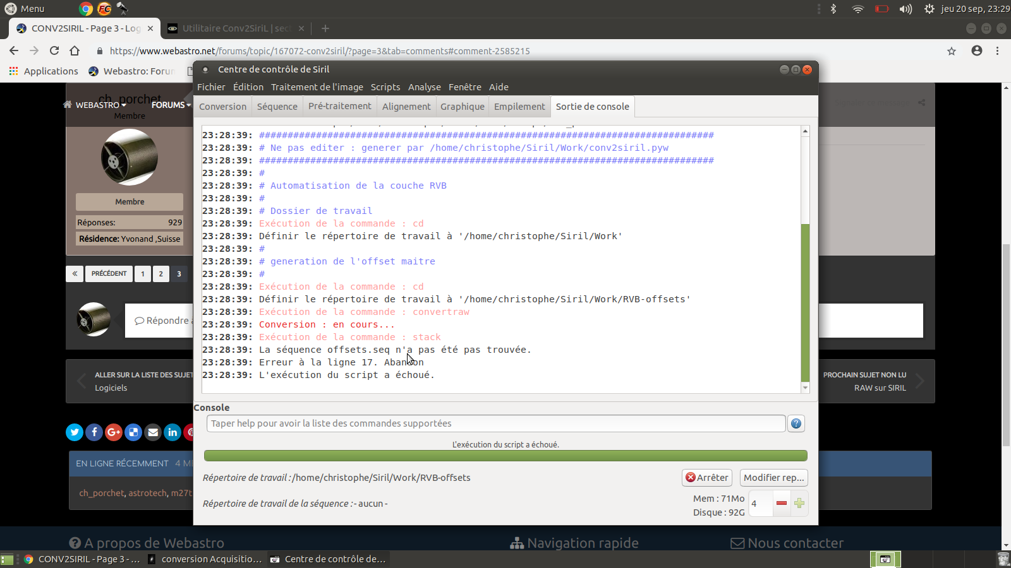
Task: Increase thread count with green plus
Action: (x=799, y=503)
